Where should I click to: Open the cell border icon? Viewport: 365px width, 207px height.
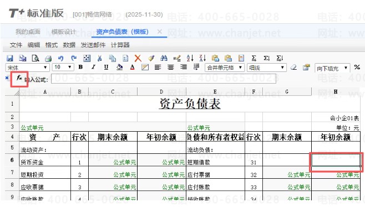[145, 68]
